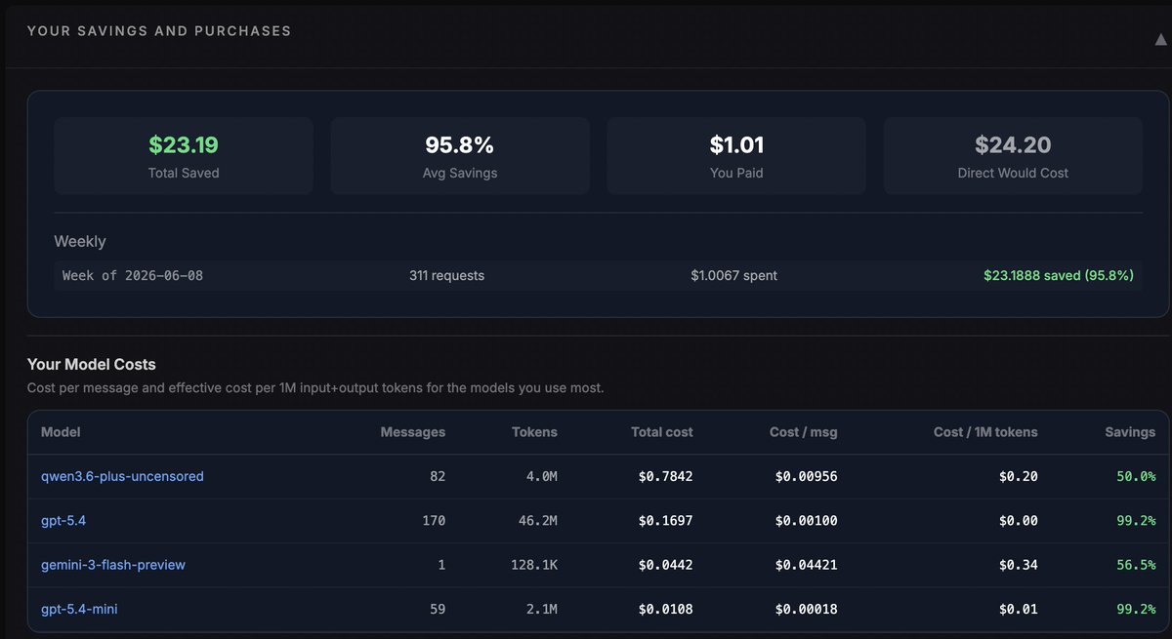
Task: Click the $0.7842 total cost cell
Action: point(666,476)
